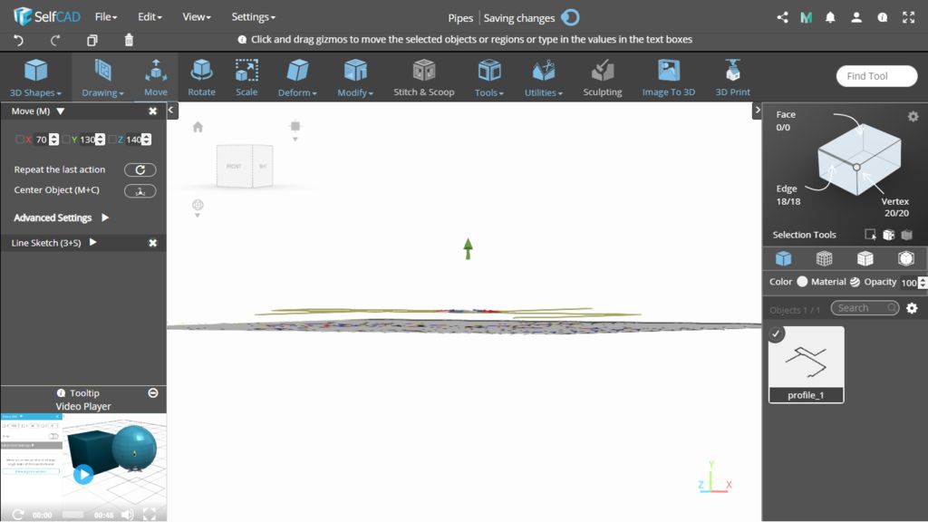
Task: Click the Find Tool search field
Action: click(x=876, y=76)
